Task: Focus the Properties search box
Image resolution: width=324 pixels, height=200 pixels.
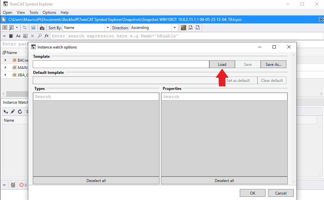Action: coord(224,97)
